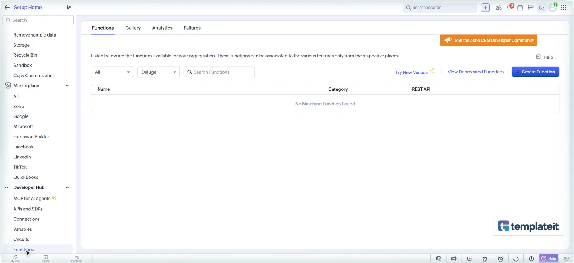Click the Search Functions input field
Viewport: 574px width, 263px height.
pos(219,72)
